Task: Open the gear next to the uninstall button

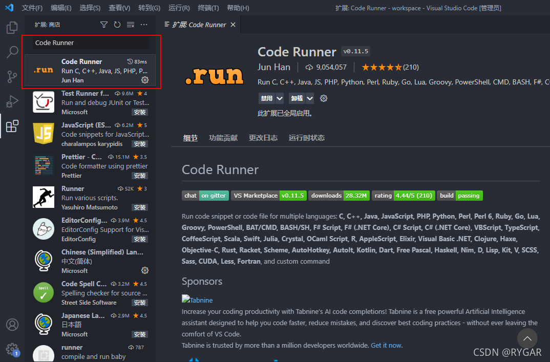Action: click(324, 98)
